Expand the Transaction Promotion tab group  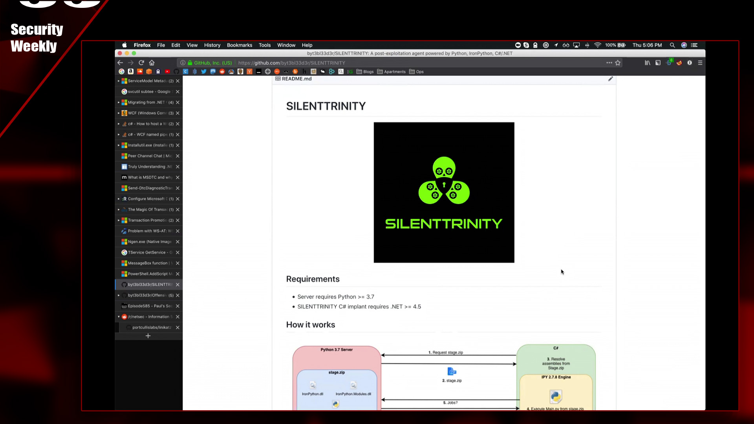pos(119,220)
